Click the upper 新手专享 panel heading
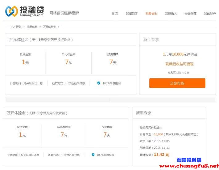The image size is (219, 170). tap(151, 40)
